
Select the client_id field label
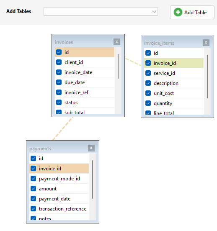(74, 62)
